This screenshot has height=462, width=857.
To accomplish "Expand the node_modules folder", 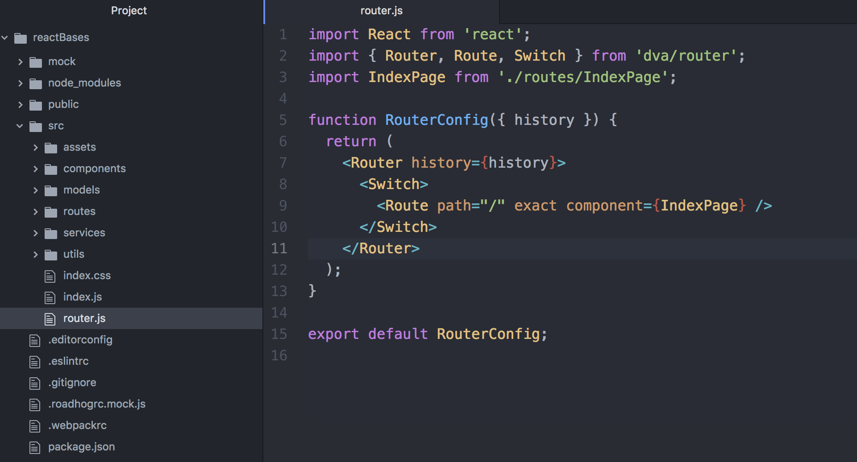I will click(x=21, y=83).
